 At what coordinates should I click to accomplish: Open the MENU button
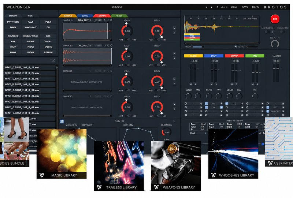[255, 7]
